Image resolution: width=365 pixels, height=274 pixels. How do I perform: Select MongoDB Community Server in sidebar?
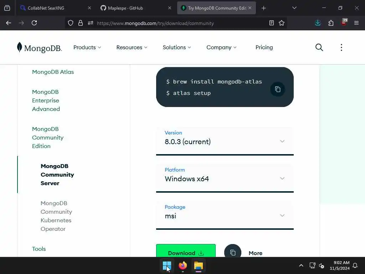pyautogui.click(x=57, y=174)
